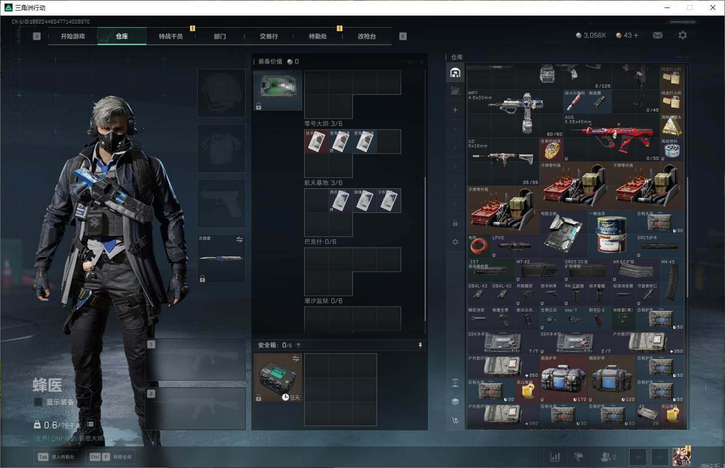Image resolution: width=725 pixels, height=468 pixels.
Task: Open the second warehouse storage box icon
Action: [455, 91]
